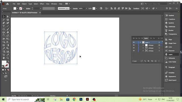Open the Object menu

24,4
